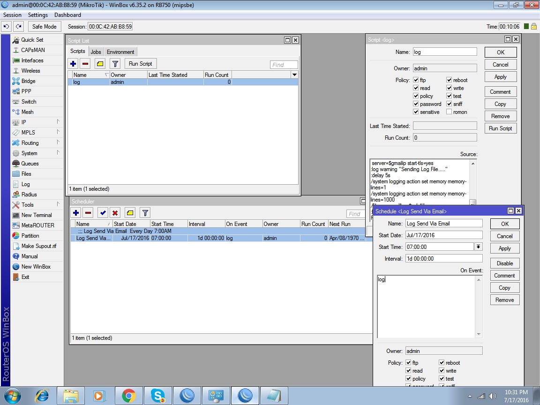Click the comment note icon in the Script List toolbar
Image resolution: width=540 pixels, height=405 pixels.
pos(100,64)
